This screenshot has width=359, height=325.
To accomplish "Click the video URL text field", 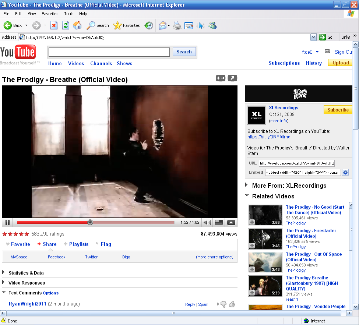I will pyautogui.click(x=297, y=163).
